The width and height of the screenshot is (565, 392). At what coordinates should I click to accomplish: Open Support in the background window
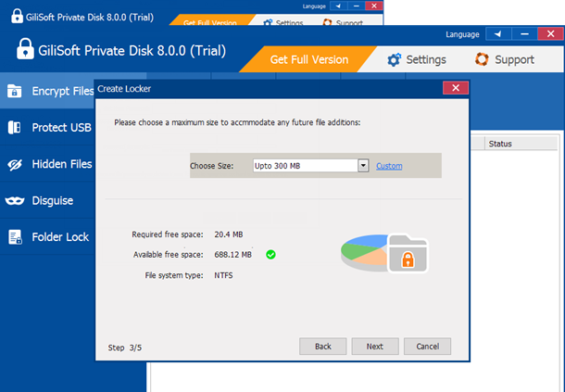click(343, 22)
